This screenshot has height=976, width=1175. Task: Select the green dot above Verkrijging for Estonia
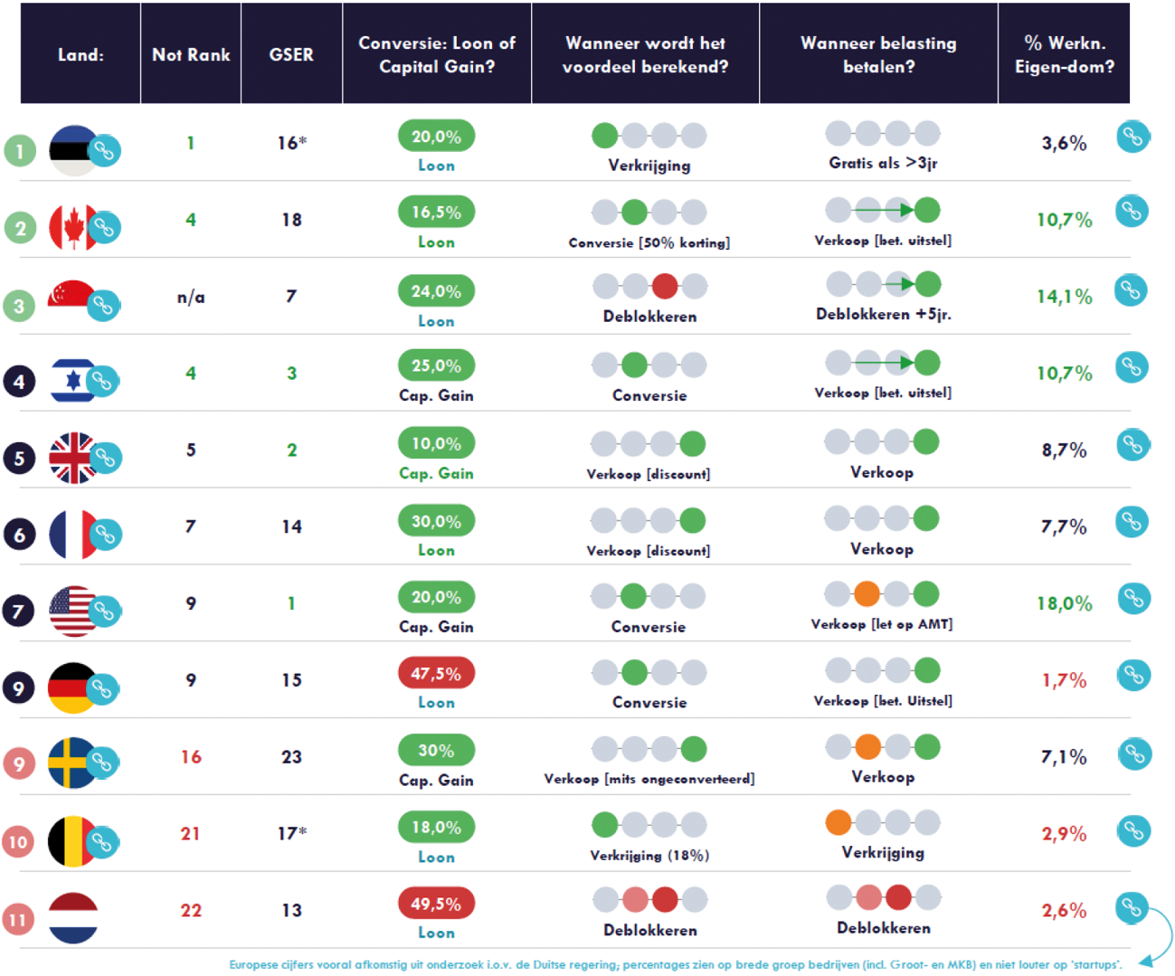tap(604, 136)
